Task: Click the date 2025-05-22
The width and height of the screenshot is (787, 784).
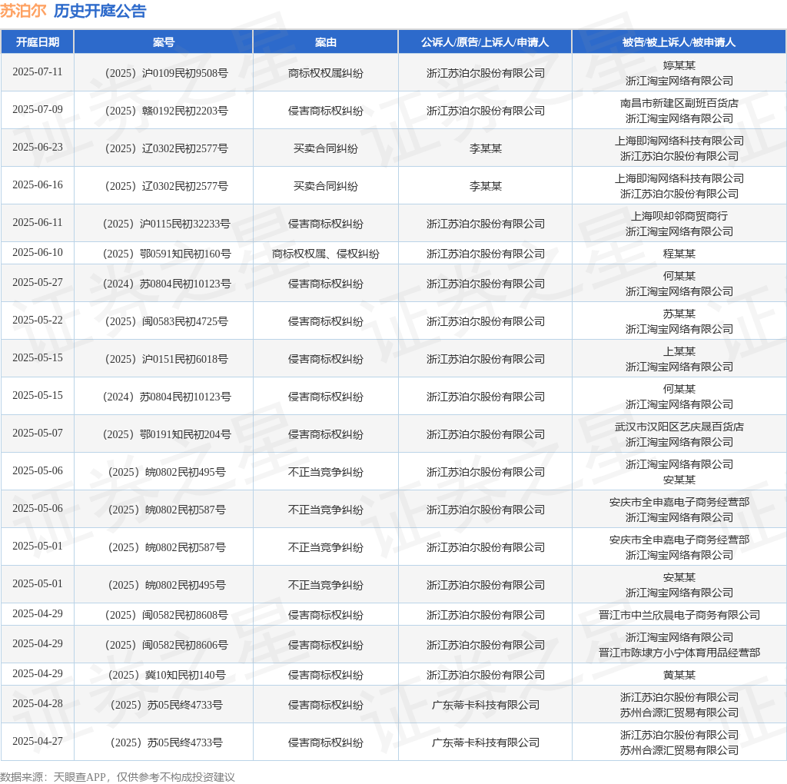Action: click(38, 321)
